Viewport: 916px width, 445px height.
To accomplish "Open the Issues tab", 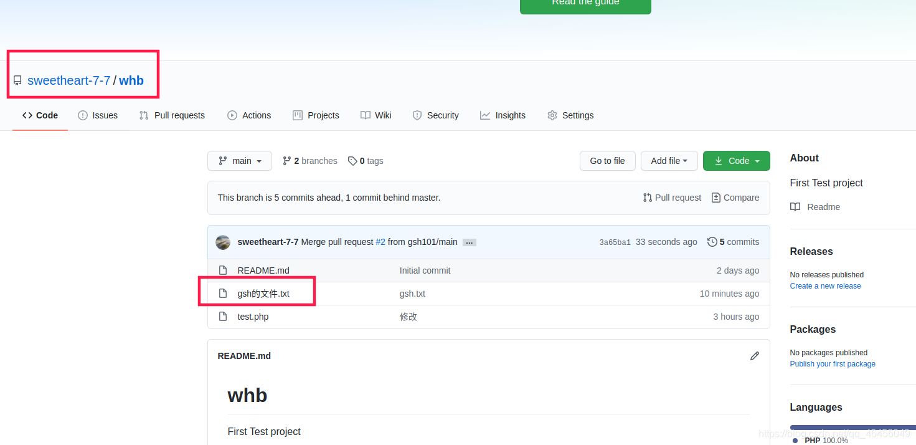I will pos(98,115).
